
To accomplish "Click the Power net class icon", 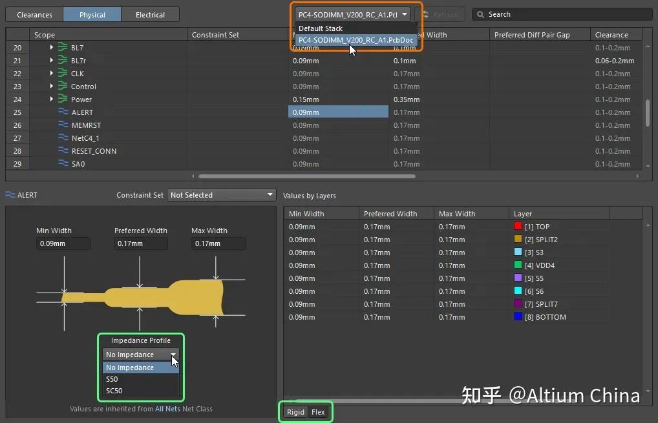I will [63, 99].
